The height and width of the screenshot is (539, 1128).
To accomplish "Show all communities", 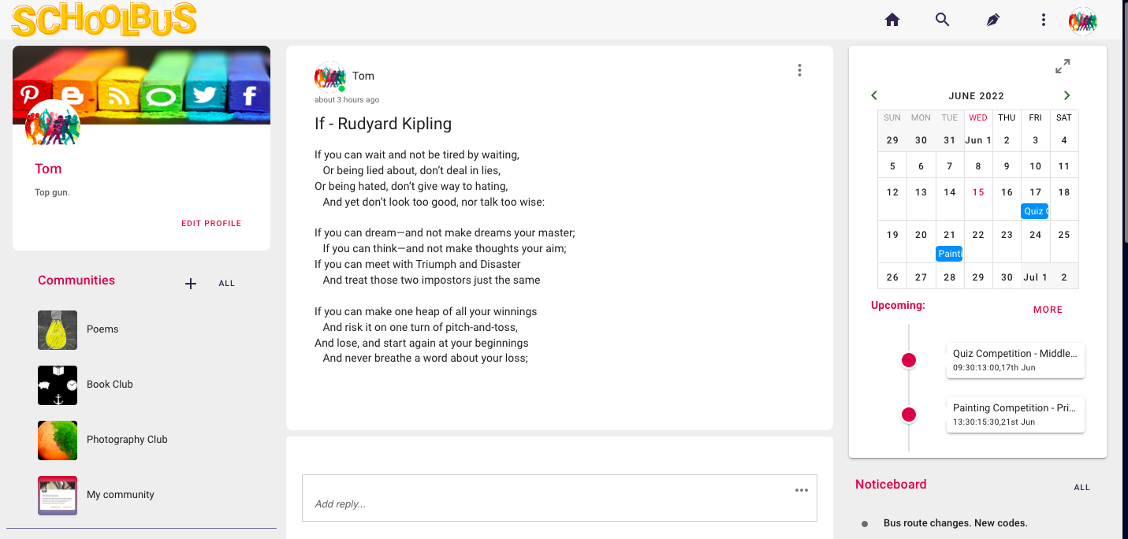I will (227, 284).
